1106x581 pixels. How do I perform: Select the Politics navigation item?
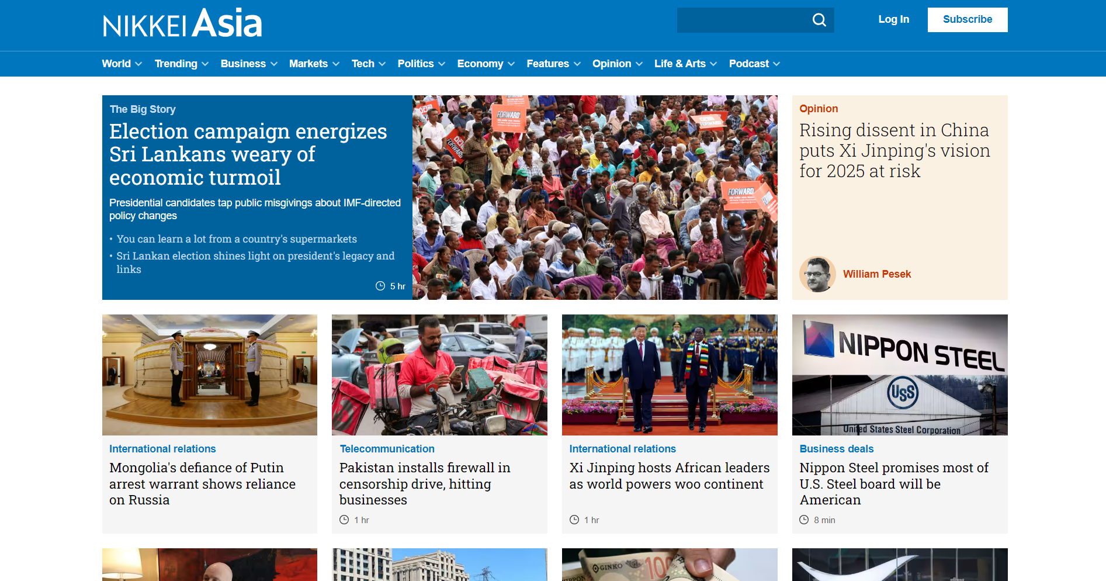(x=415, y=64)
